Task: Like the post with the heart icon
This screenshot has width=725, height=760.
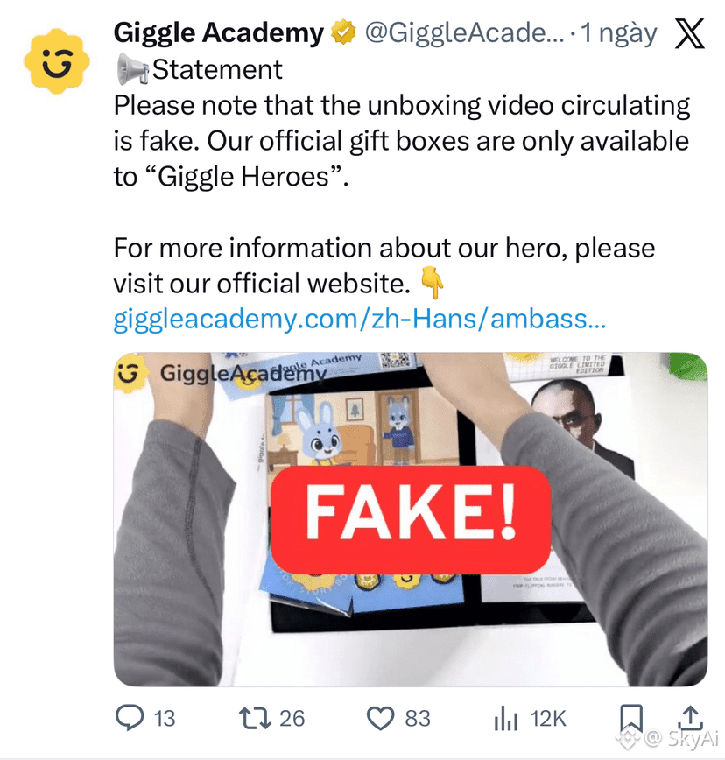Action: [x=380, y=718]
